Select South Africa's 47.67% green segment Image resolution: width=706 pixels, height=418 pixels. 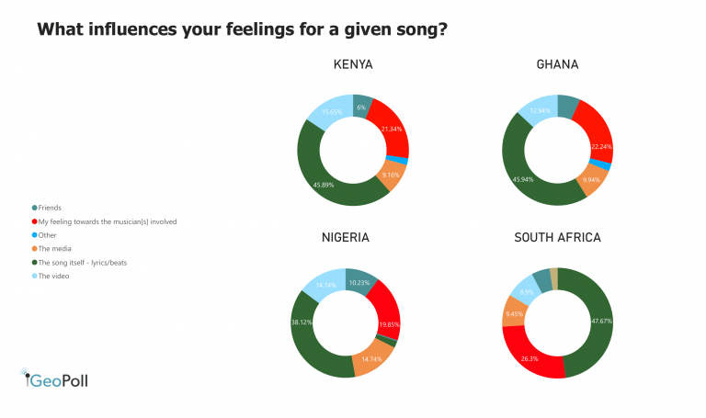[596, 322]
